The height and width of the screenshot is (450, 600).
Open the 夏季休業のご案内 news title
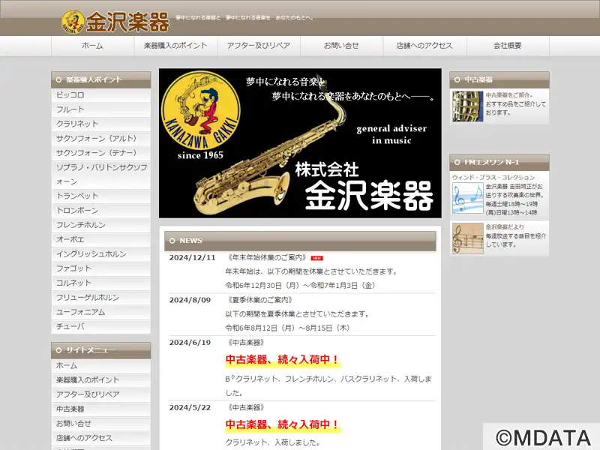(x=259, y=300)
